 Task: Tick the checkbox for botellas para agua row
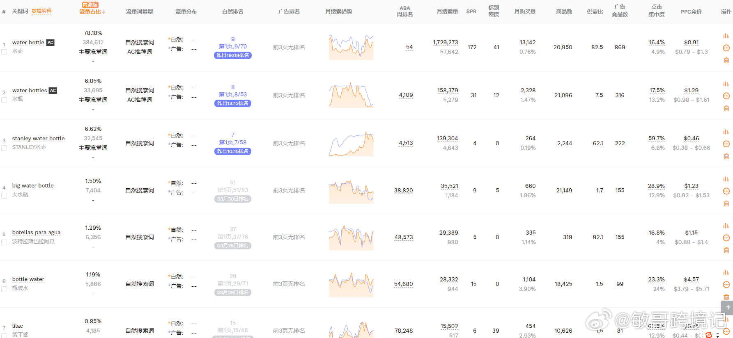pyautogui.click(x=4, y=242)
